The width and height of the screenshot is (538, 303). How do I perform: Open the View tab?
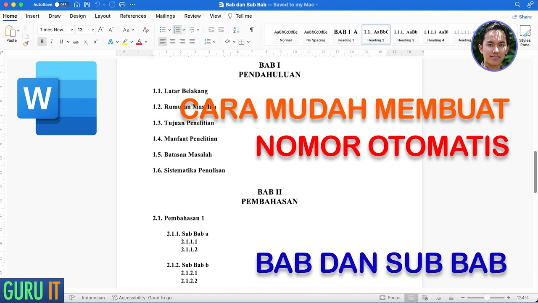click(x=216, y=16)
